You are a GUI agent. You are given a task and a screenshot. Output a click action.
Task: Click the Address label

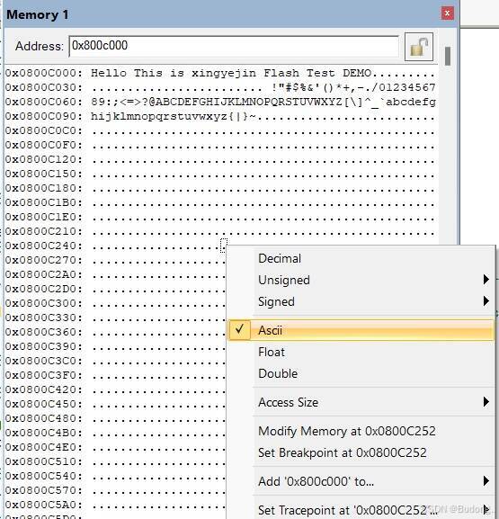click(39, 46)
